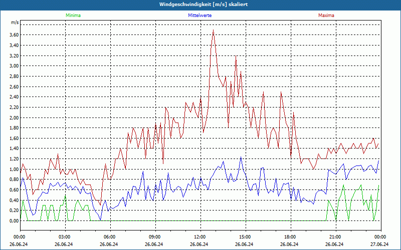Viewport: 401px width, 250px height.
Task: Click the 3,00 y-axis value
Action: click(x=15, y=66)
